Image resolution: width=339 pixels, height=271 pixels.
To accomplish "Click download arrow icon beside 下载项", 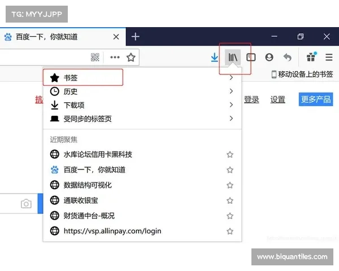I will click(x=54, y=105).
